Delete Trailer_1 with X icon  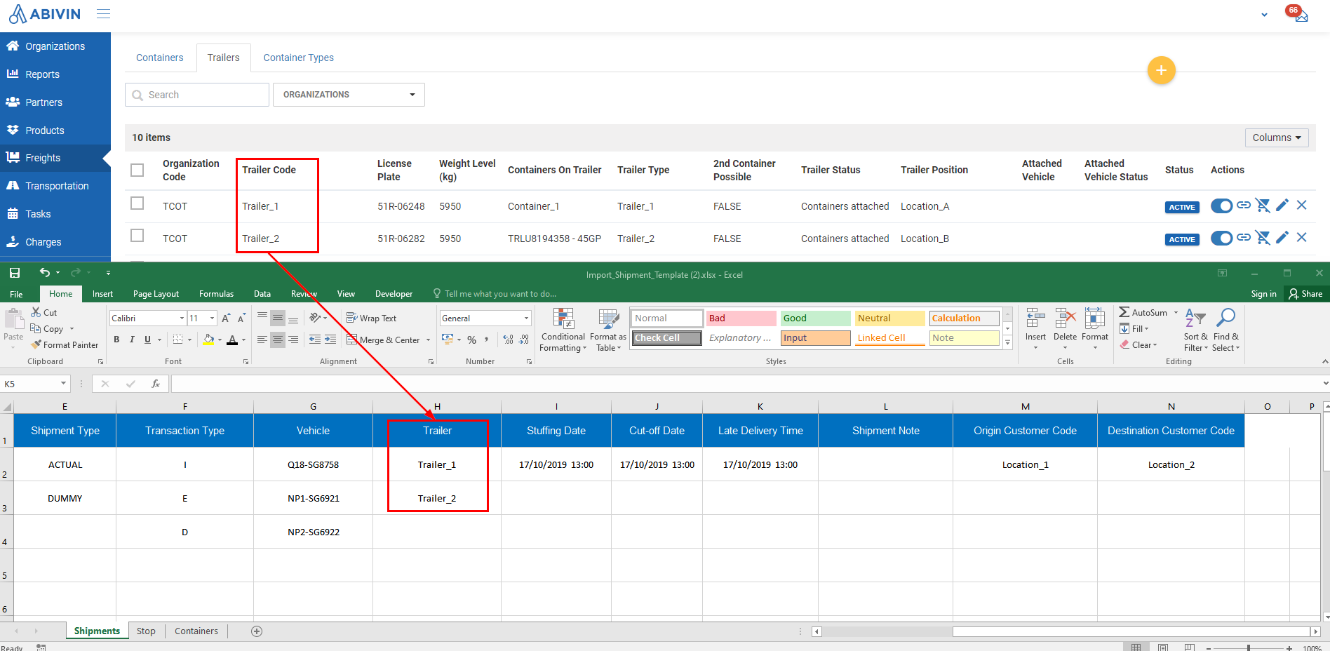[x=1302, y=205]
